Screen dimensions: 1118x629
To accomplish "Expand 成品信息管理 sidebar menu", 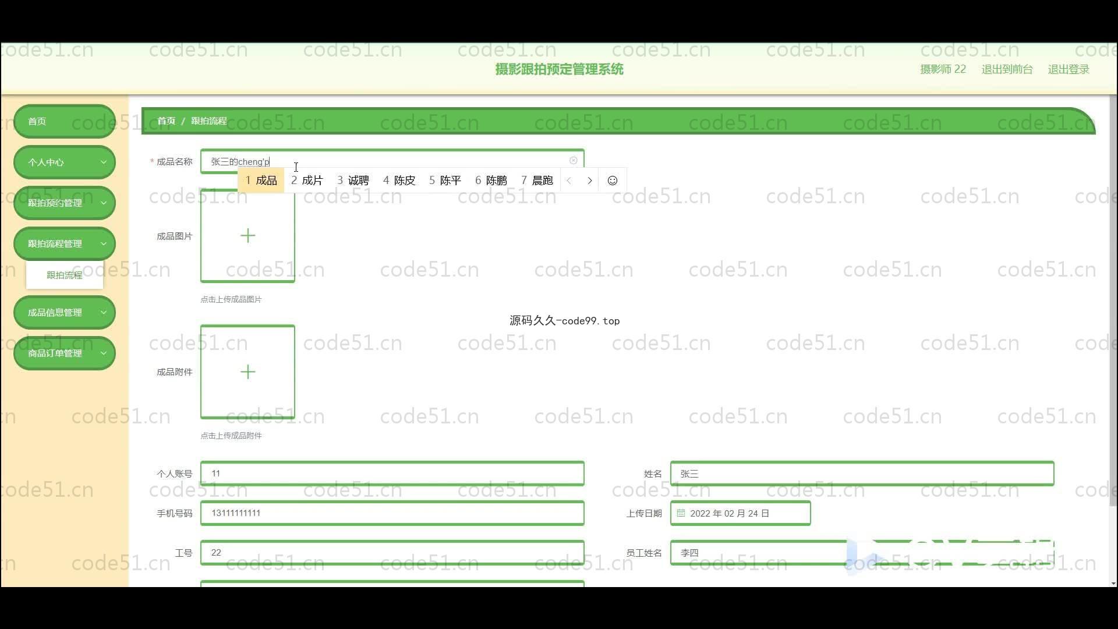I will (64, 312).
